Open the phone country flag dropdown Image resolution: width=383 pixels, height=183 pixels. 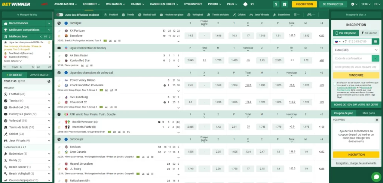coord(338,41)
